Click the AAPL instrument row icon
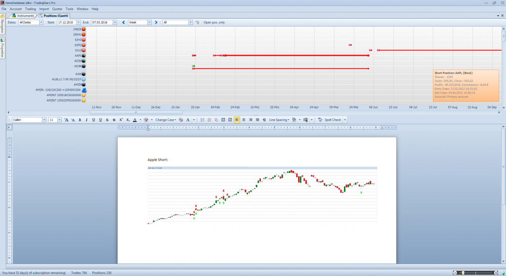 pyautogui.click(x=84, y=56)
